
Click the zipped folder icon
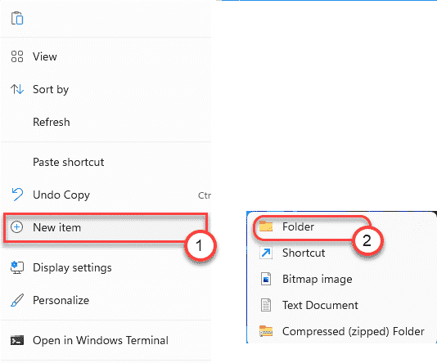click(266, 331)
